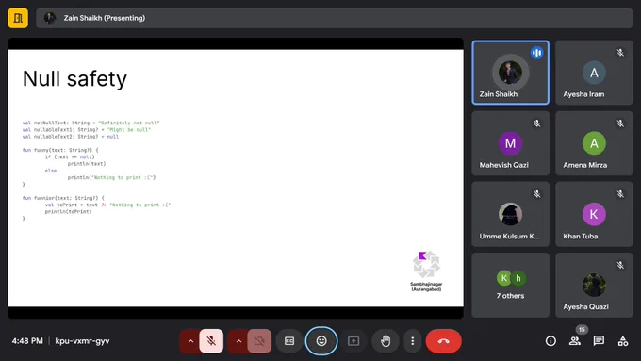This screenshot has width=641, height=361.
Task: Select Zain Shaikh participant tile
Action: tap(510, 73)
